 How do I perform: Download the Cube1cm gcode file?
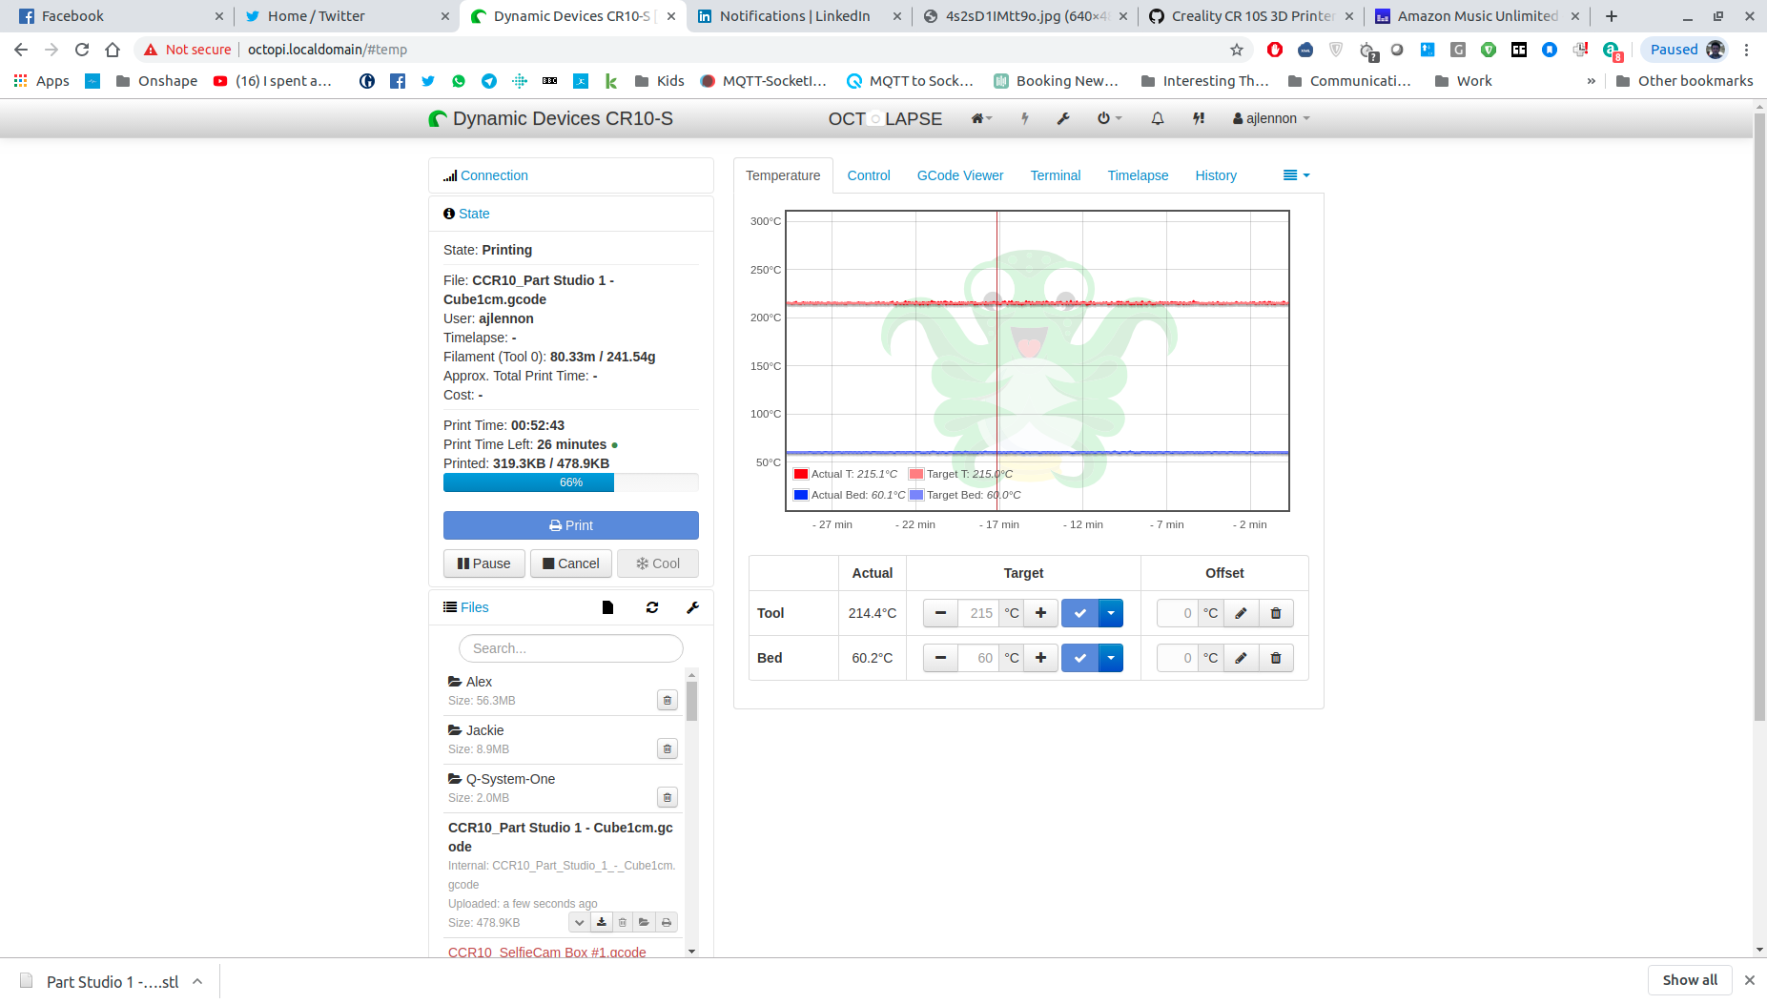coord(602,922)
